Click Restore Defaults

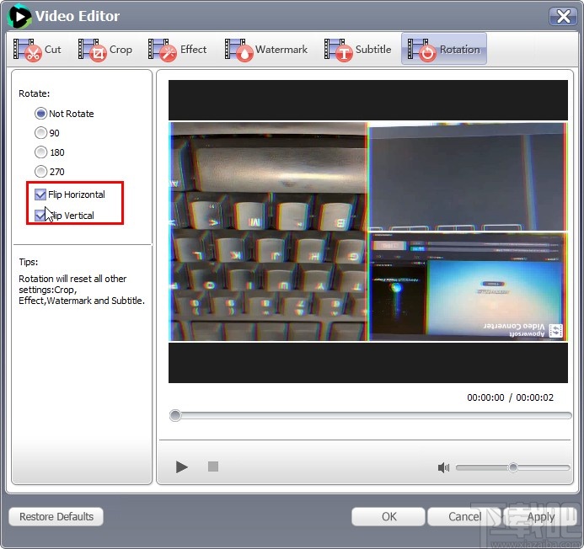pyautogui.click(x=56, y=517)
